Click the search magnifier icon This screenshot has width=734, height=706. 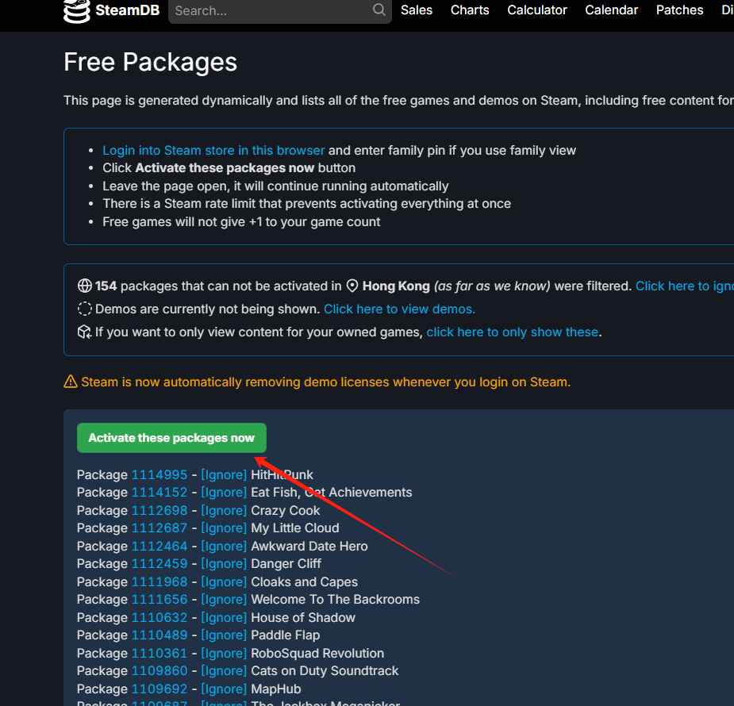click(379, 10)
